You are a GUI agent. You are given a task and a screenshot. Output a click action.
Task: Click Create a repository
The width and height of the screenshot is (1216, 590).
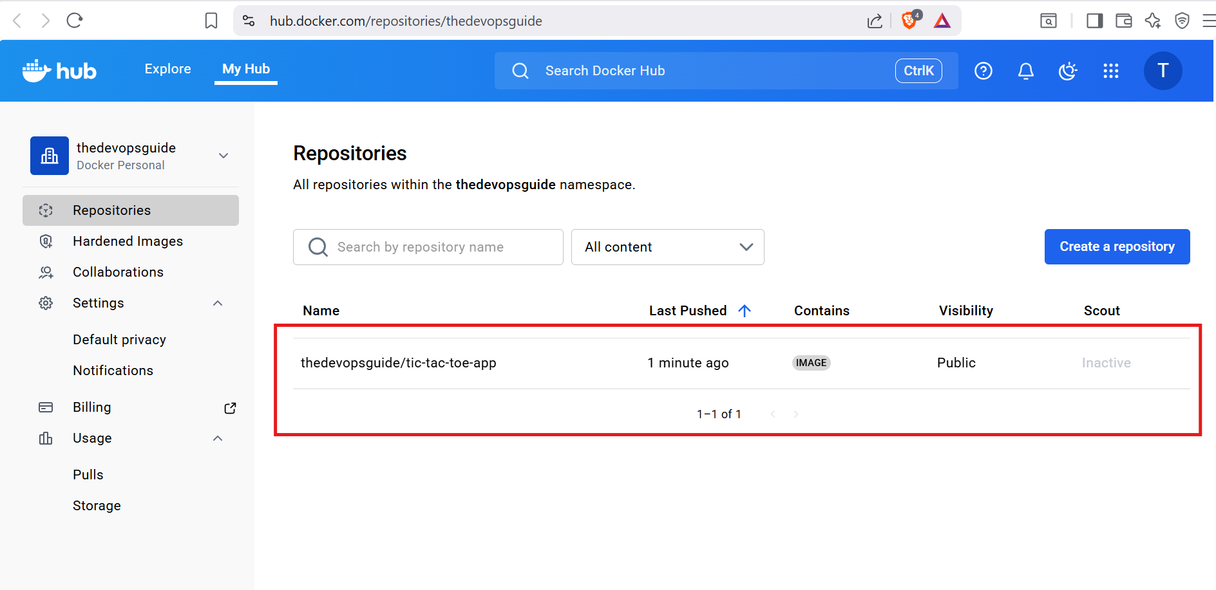click(x=1117, y=246)
